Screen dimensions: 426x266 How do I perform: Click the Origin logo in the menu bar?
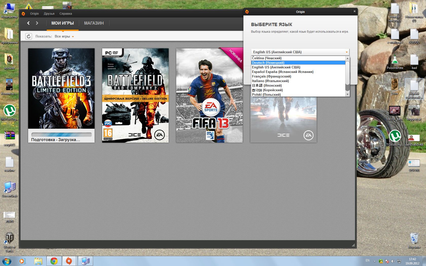(x=23, y=14)
